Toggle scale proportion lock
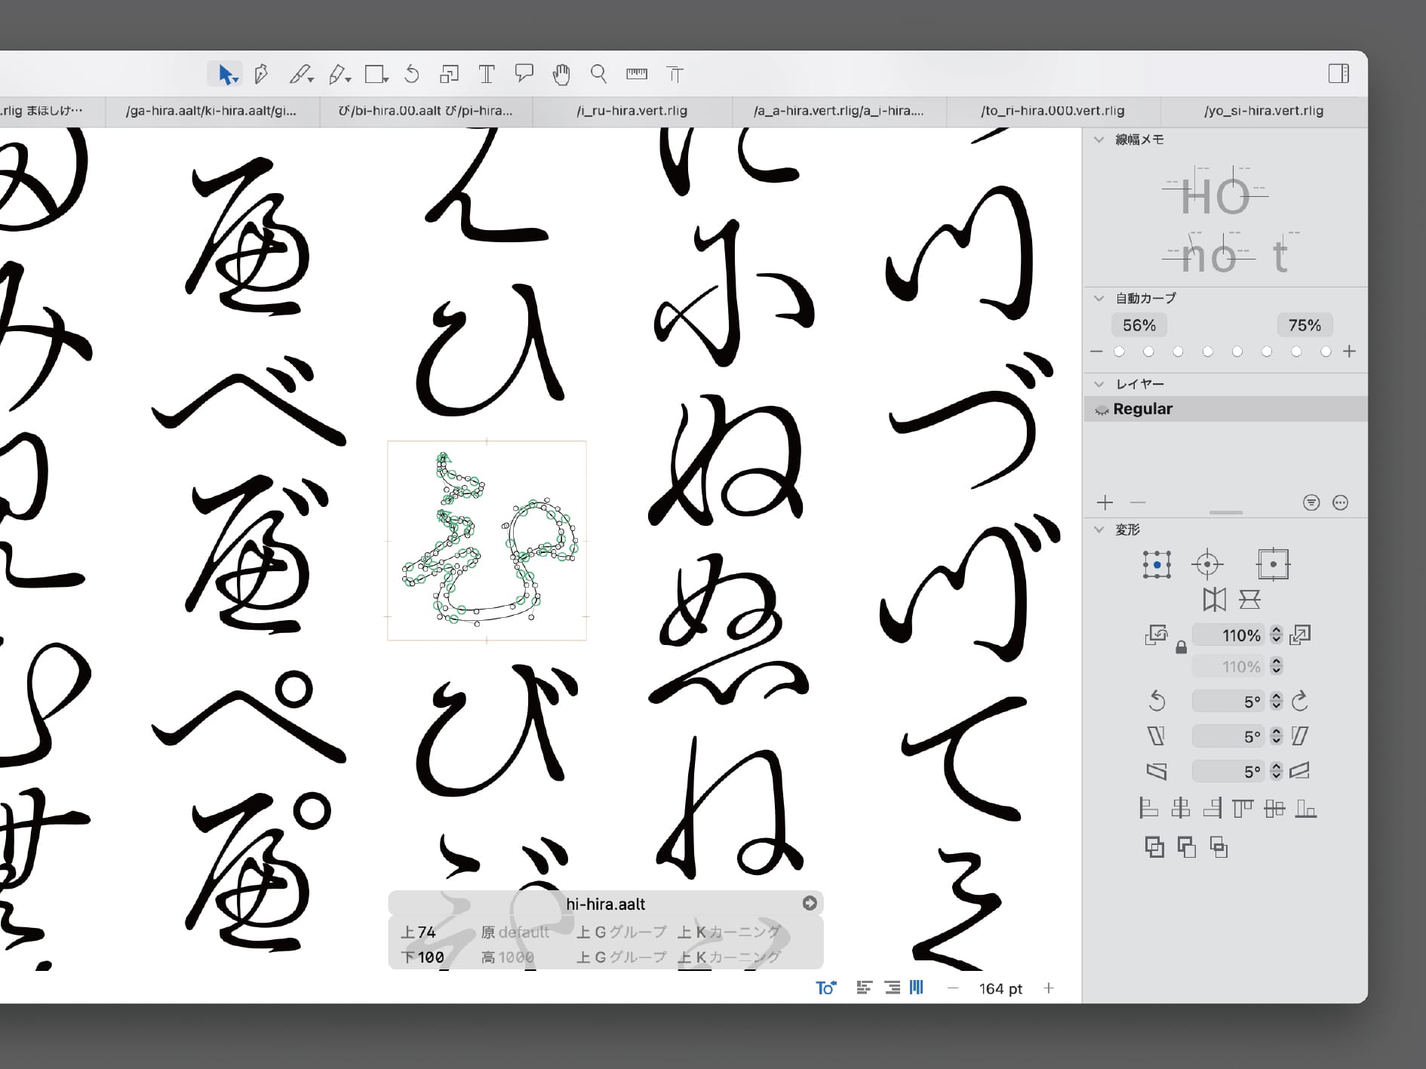 click(x=1182, y=647)
